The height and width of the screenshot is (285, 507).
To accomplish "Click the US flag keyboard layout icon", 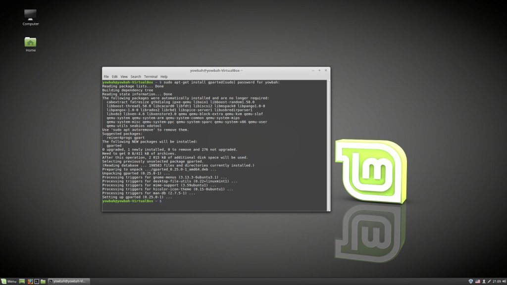I will click(x=478, y=281).
